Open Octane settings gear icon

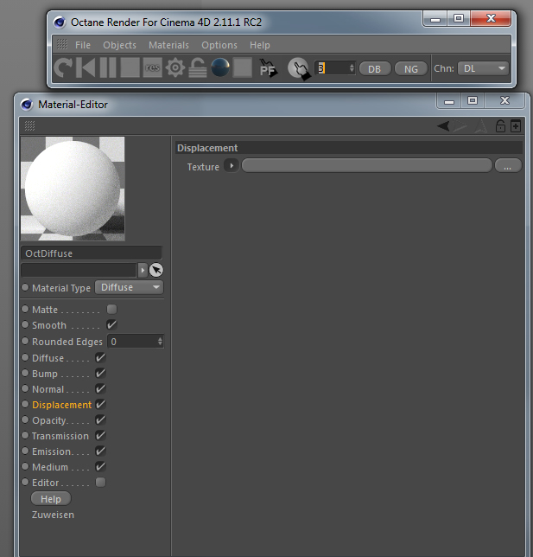(x=175, y=67)
